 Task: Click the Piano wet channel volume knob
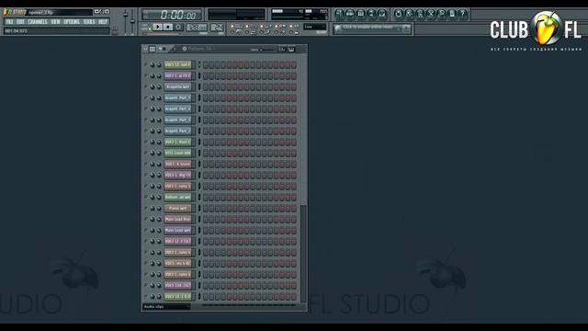click(159, 209)
